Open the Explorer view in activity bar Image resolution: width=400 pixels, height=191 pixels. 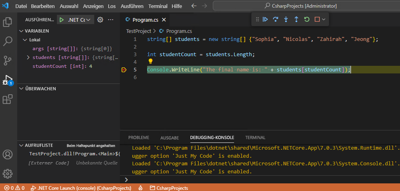click(x=7, y=22)
